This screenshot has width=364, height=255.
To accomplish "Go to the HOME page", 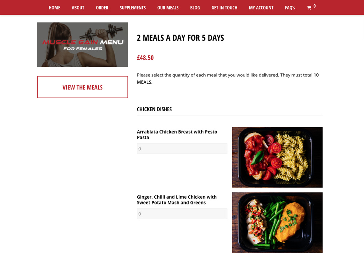I will pyautogui.click(x=54, y=8).
